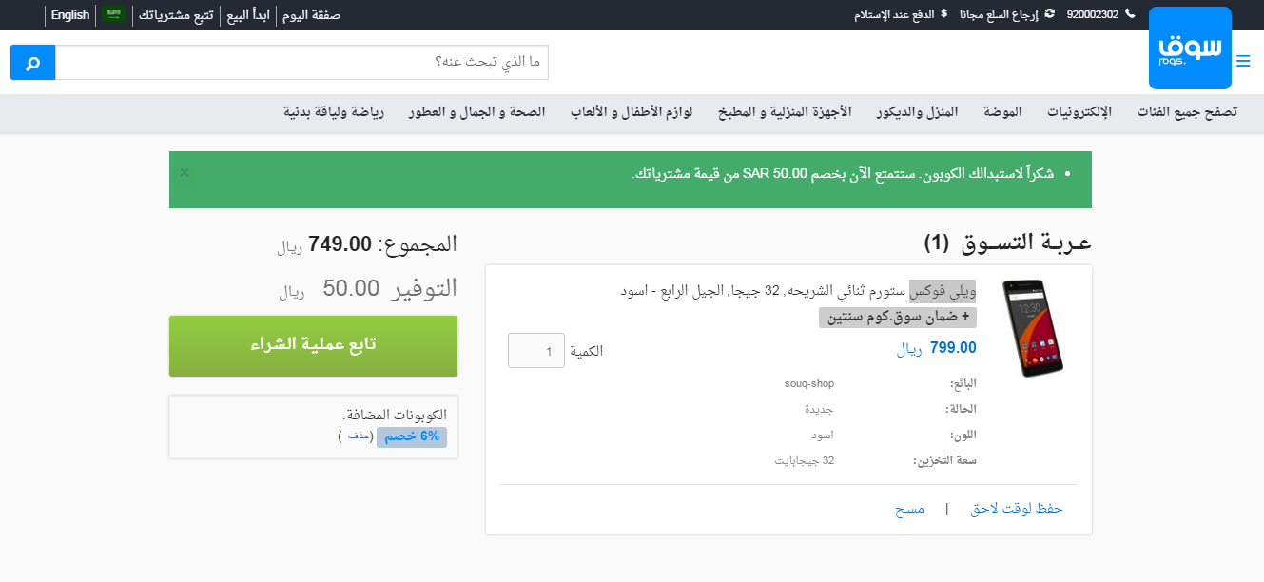This screenshot has height=582, width=1264.
Task: Click the Saudi Arabia flag icon
Action: (x=114, y=14)
